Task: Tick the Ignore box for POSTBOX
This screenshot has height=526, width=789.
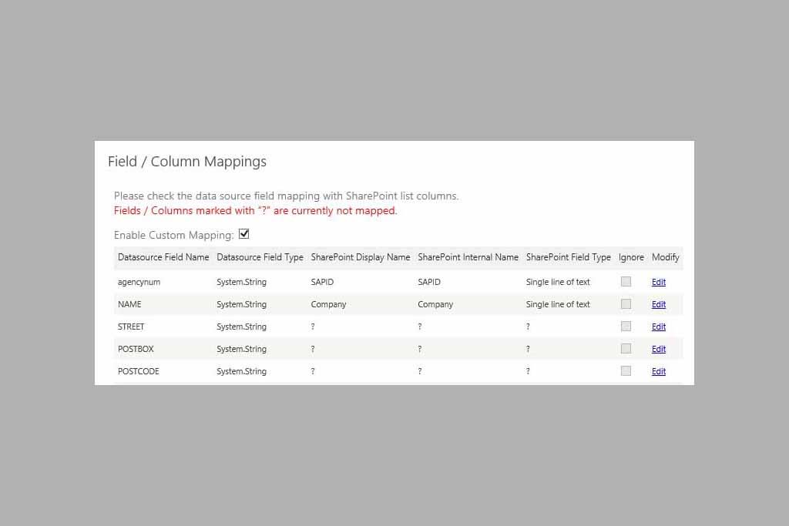Action: 626,349
